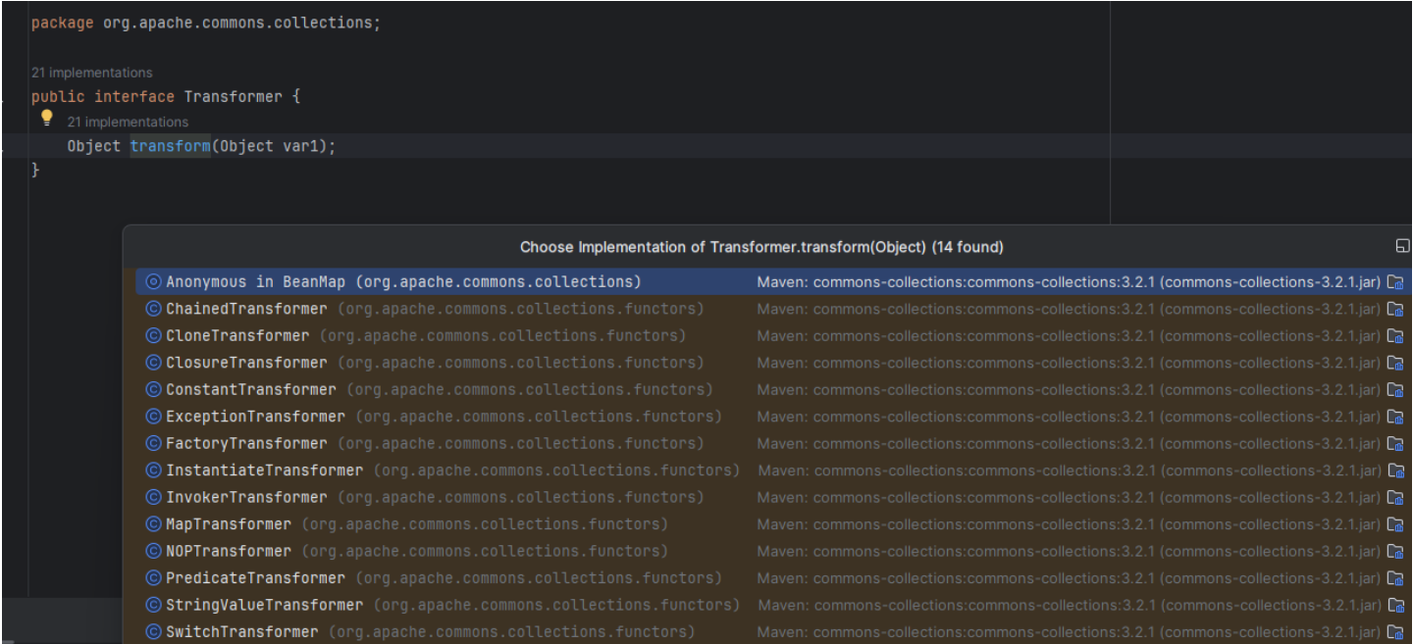
Task: Pick ClosureTransformer implementation name
Action: point(246,363)
